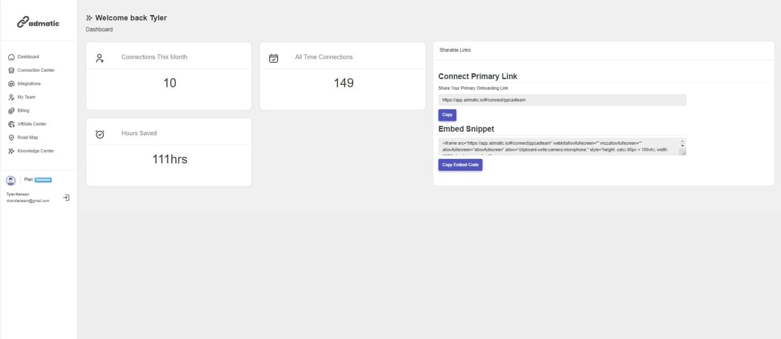Click the Affiliate Center icon
The image size is (781, 339).
point(11,124)
